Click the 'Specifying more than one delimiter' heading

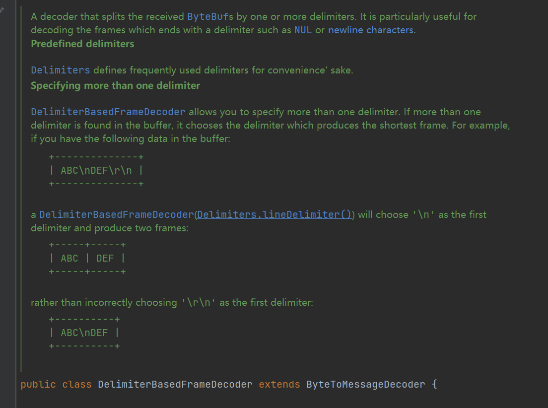click(115, 85)
